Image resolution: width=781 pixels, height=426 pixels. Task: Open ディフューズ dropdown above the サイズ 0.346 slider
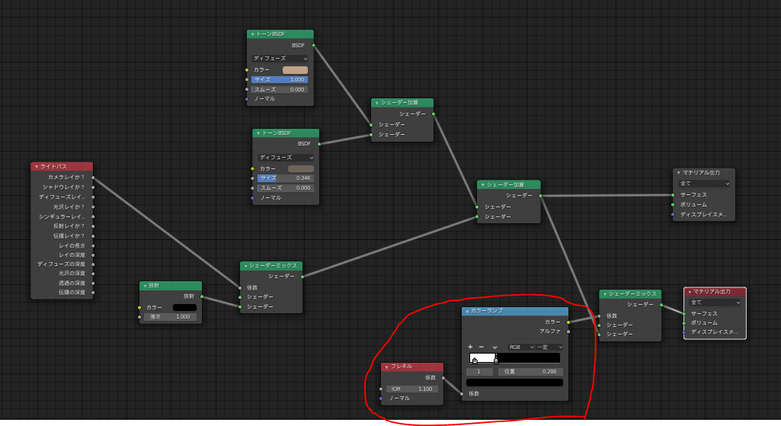click(x=286, y=158)
